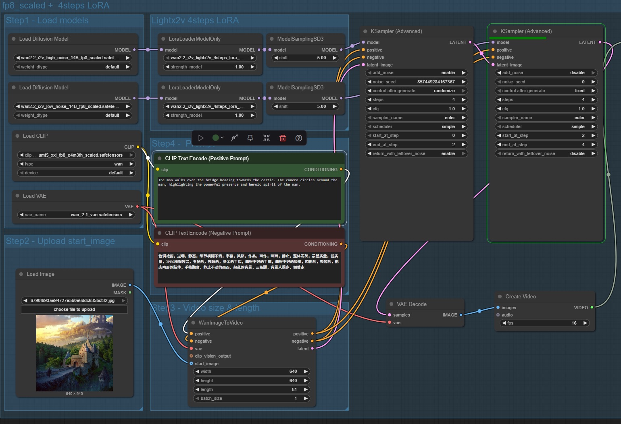This screenshot has width=621, height=424.
Task: Click the positive prompt text area
Action: coord(249,198)
